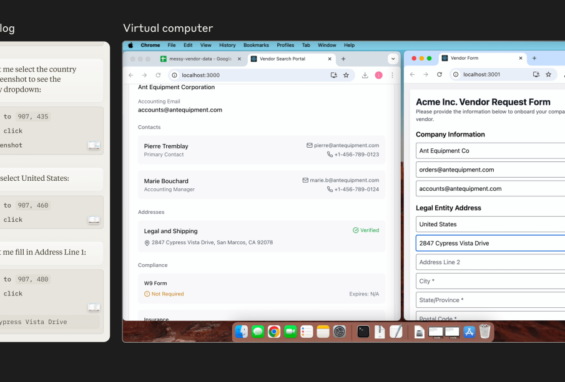Viewport: 565px width, 382px height.
Task: Click into the City field
Action: [490, 281]
